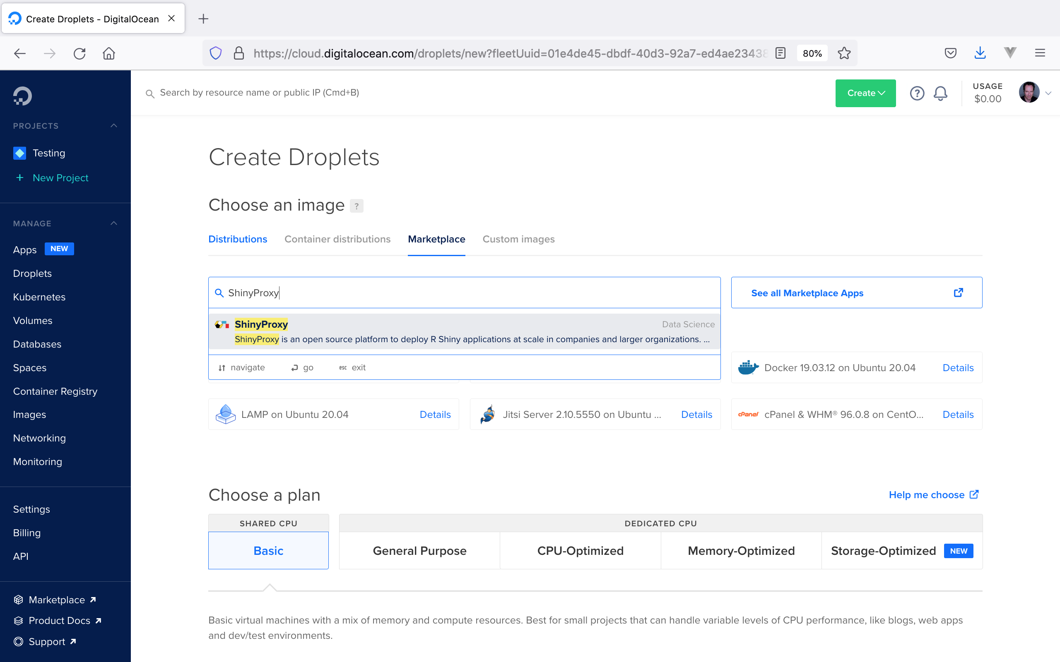
Task: Collapse the PROJECTS section in sidebar
Action: click(114, 126)
